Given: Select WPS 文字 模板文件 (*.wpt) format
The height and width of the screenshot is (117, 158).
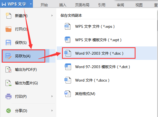Looking at the screenshot, I should [x=107, y=40].
